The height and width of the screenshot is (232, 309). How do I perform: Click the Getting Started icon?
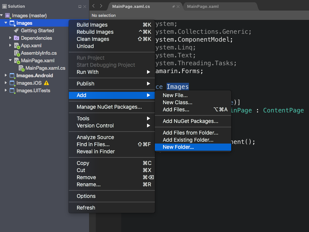tap(16, 31)
